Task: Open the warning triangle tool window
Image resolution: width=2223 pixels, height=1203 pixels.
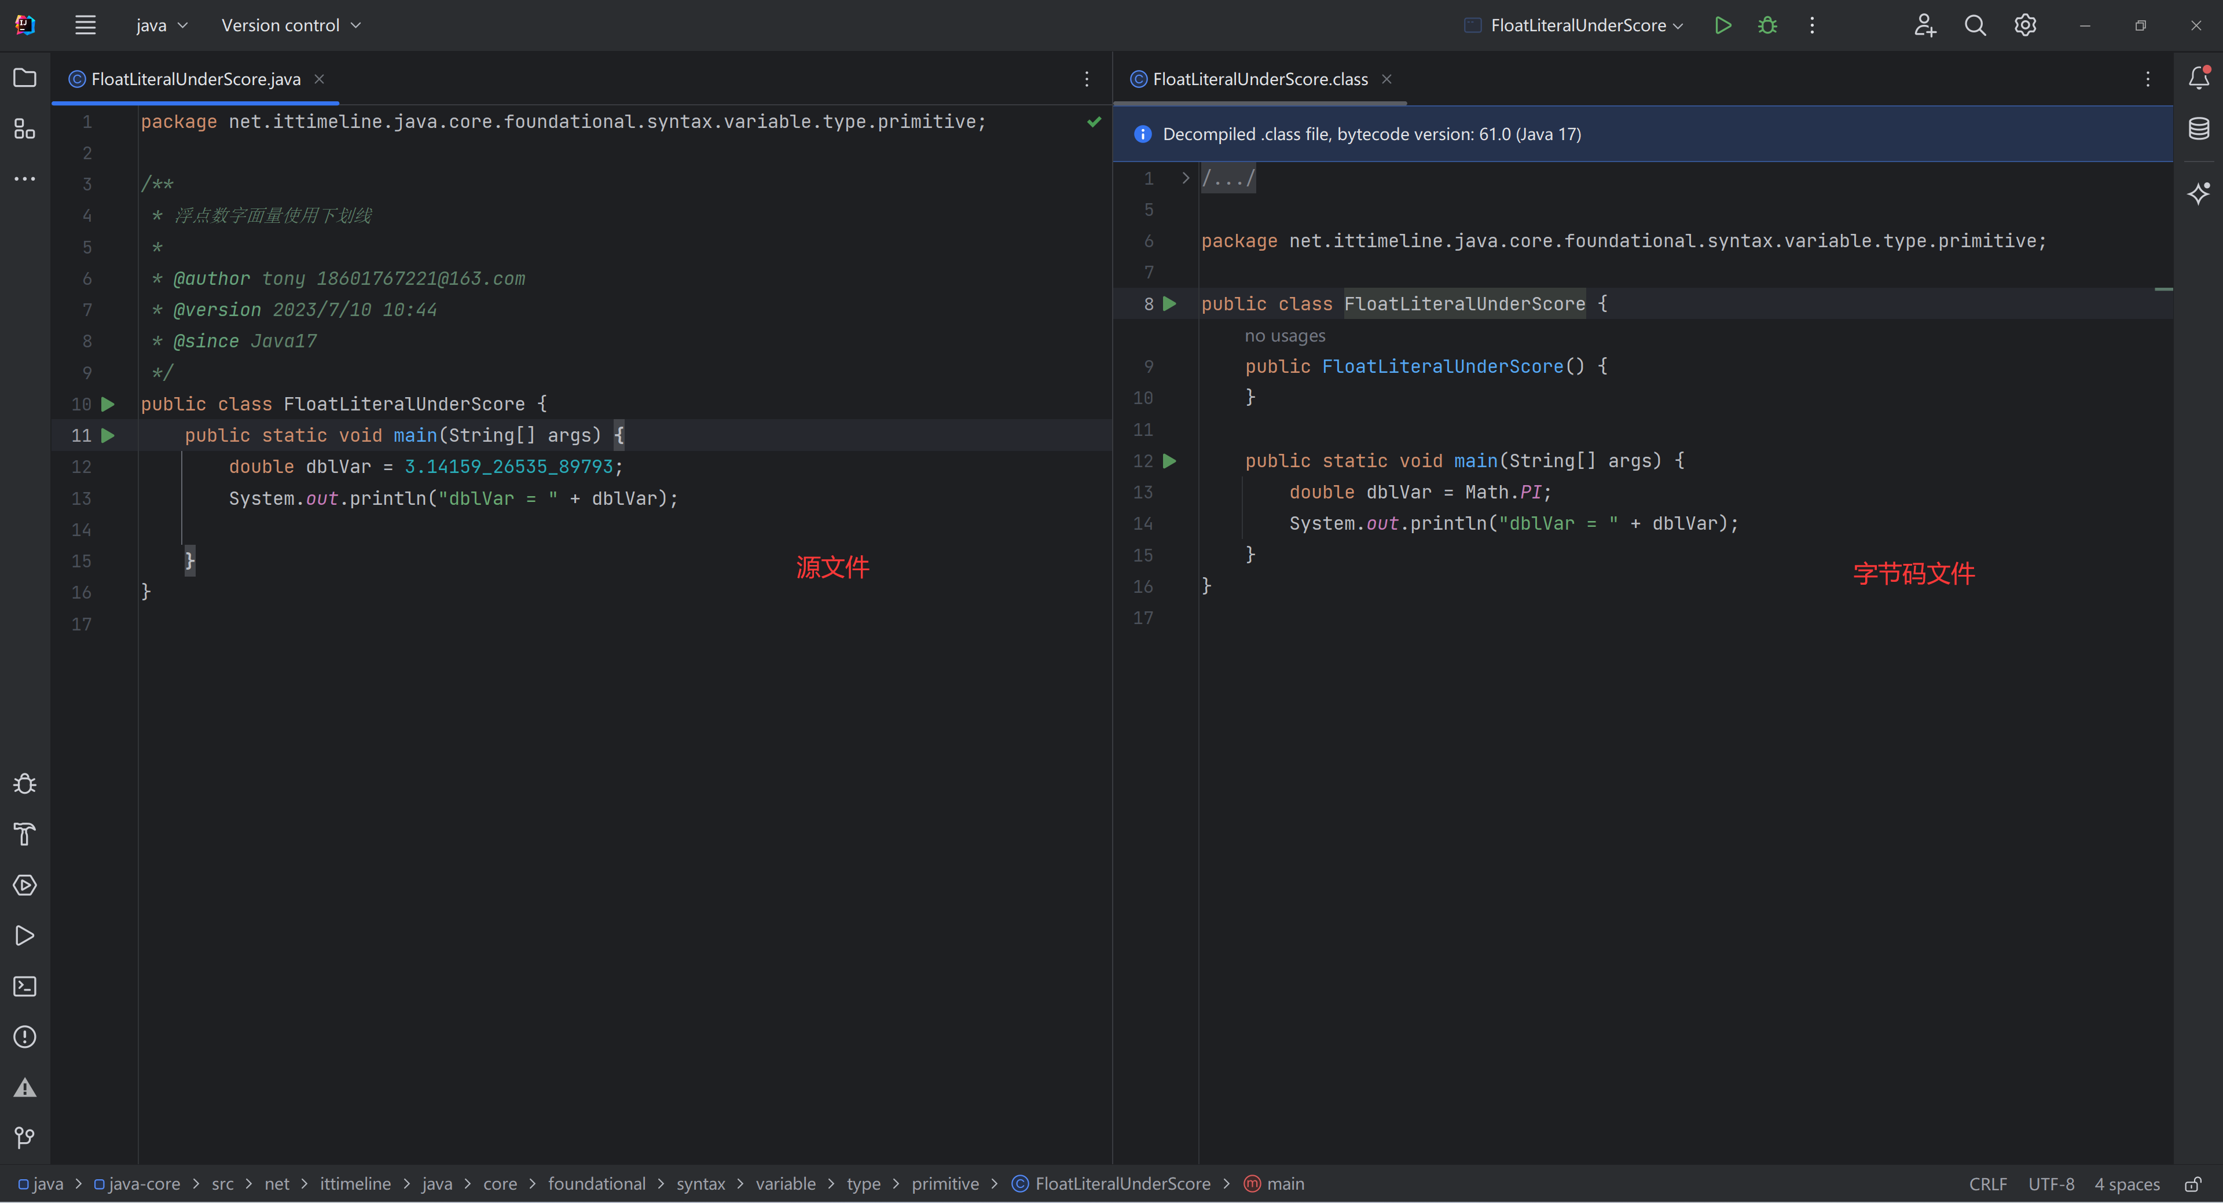Action: pyautogui.click(x=25, y=1087)
